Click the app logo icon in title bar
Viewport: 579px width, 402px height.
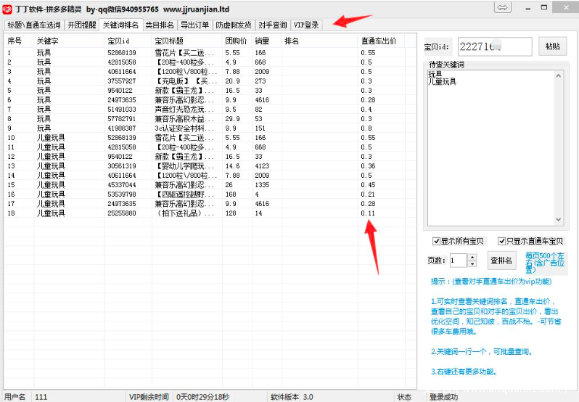coord(8,8)
